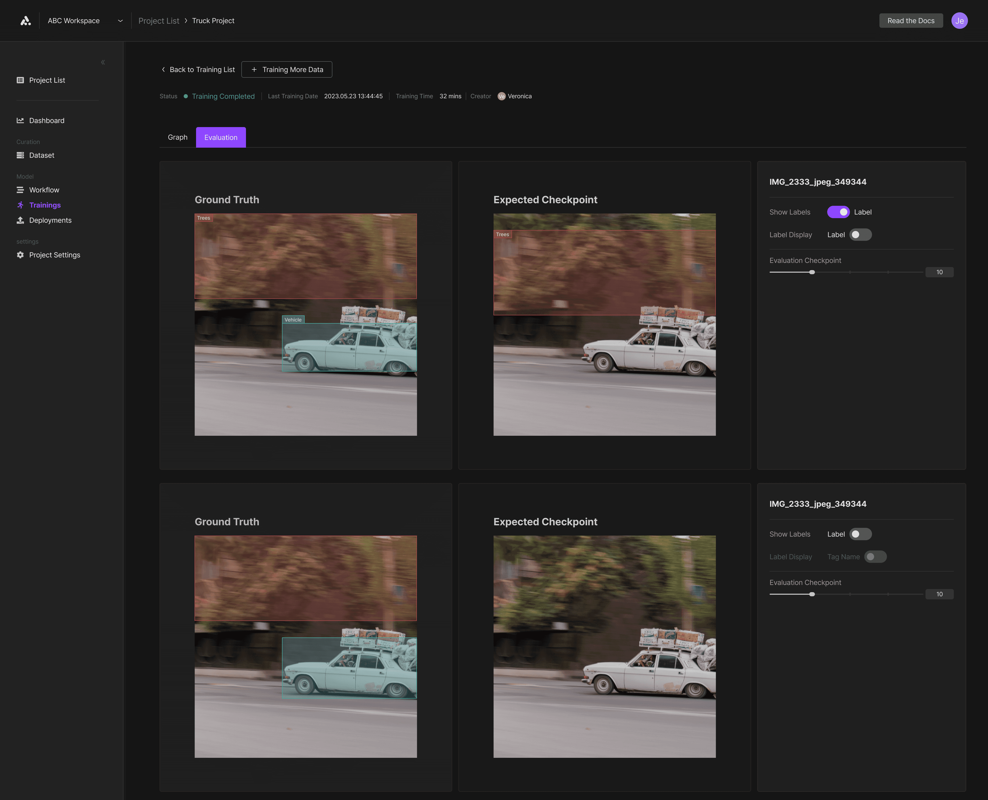Select the Evaluation tab

(x=221, y=137)
